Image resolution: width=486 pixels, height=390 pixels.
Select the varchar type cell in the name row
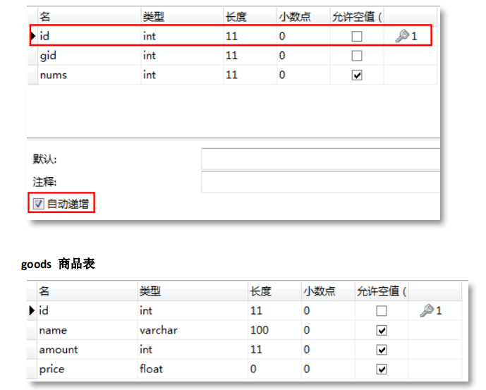193,330
